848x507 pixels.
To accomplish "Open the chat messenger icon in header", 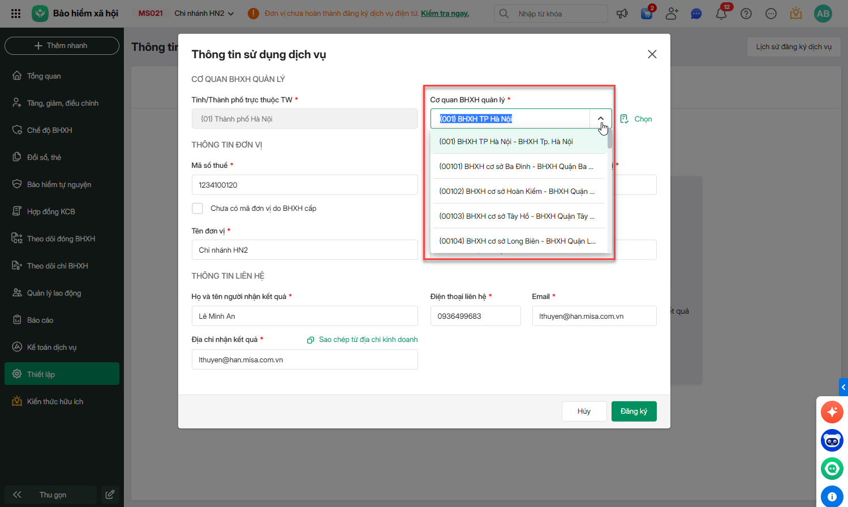I will coord(696,14).
